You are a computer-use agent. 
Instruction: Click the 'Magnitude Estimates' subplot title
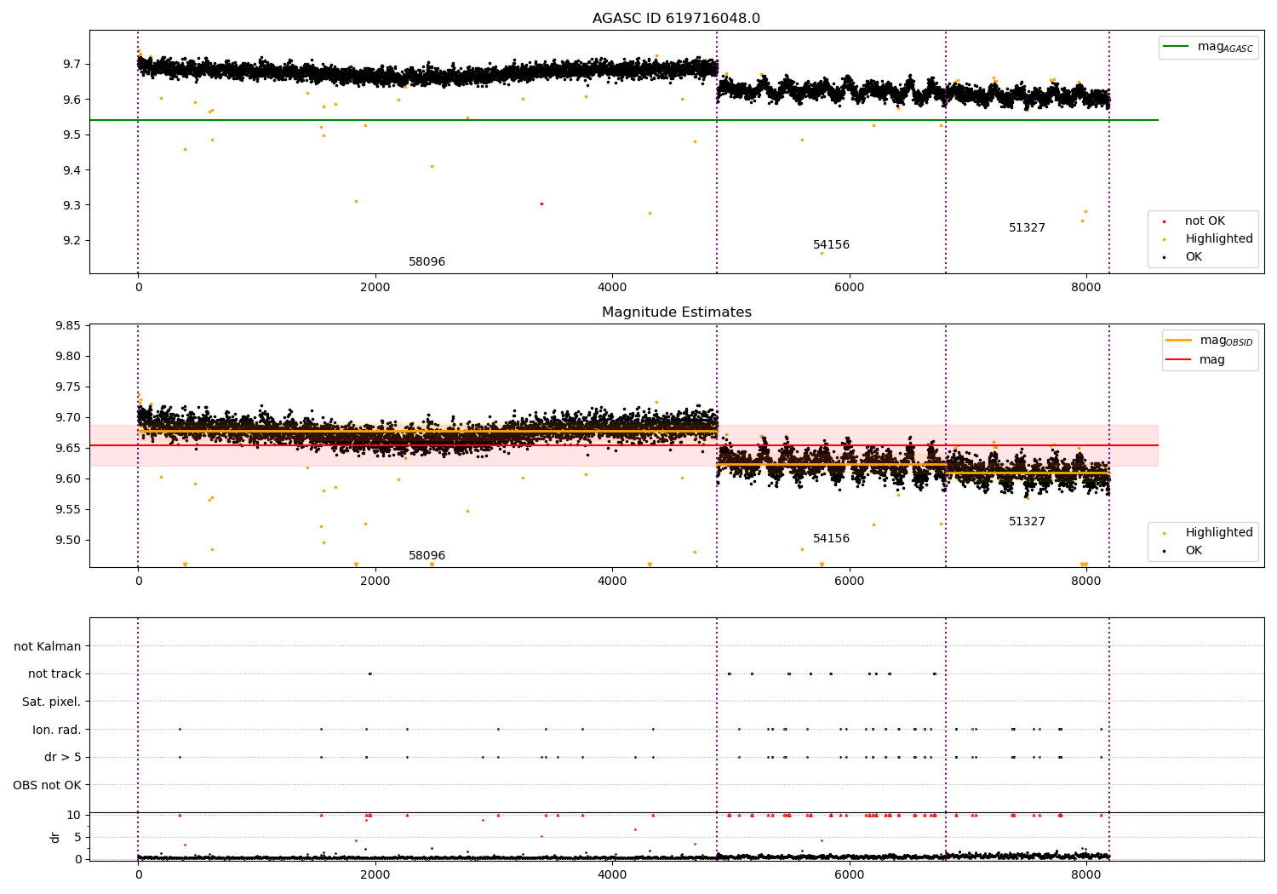[676, 312]
